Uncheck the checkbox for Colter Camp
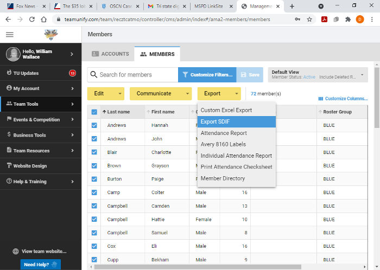The image size is (380, 270). pyautogui.click(x=94, y=192)
